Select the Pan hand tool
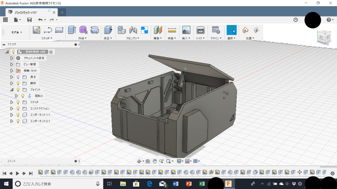This screenshot has width=337, height=189. tap(155, 161)
